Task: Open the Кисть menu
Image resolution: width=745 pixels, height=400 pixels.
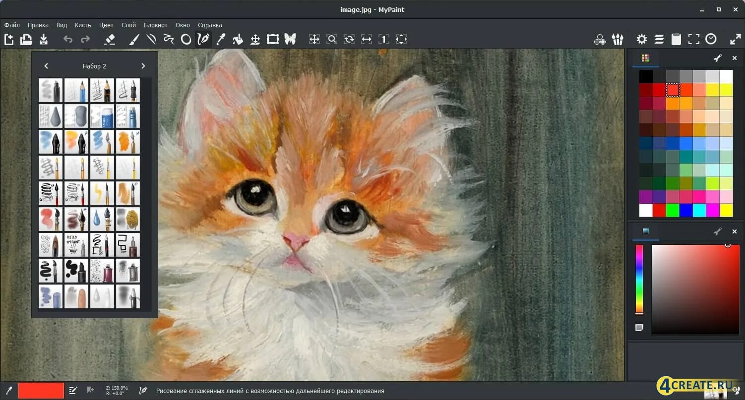Action: (x=83, y=25)
